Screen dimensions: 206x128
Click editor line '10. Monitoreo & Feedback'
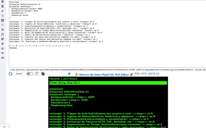56,41
